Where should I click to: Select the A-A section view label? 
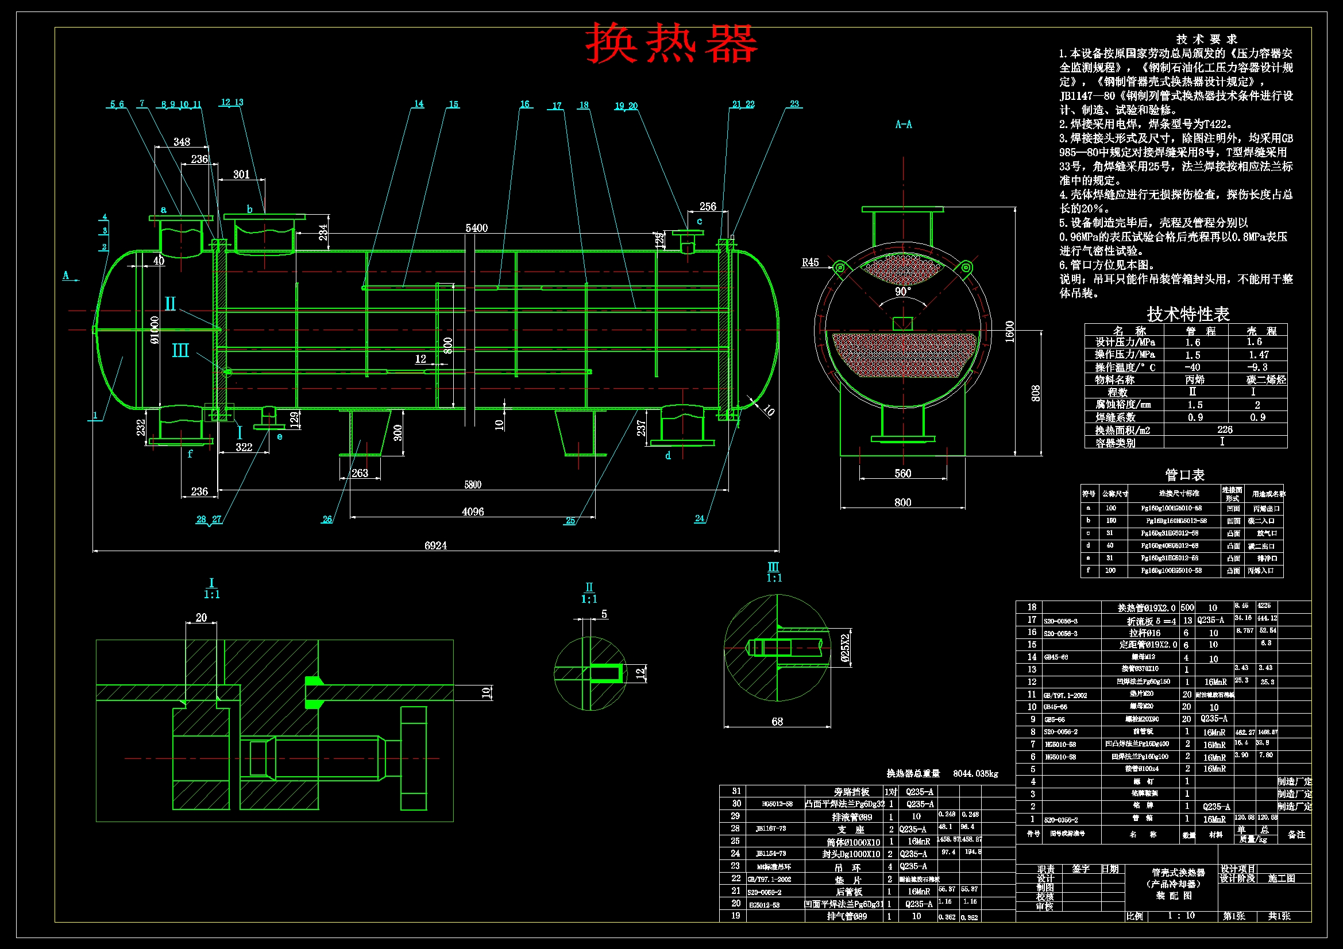903,125
